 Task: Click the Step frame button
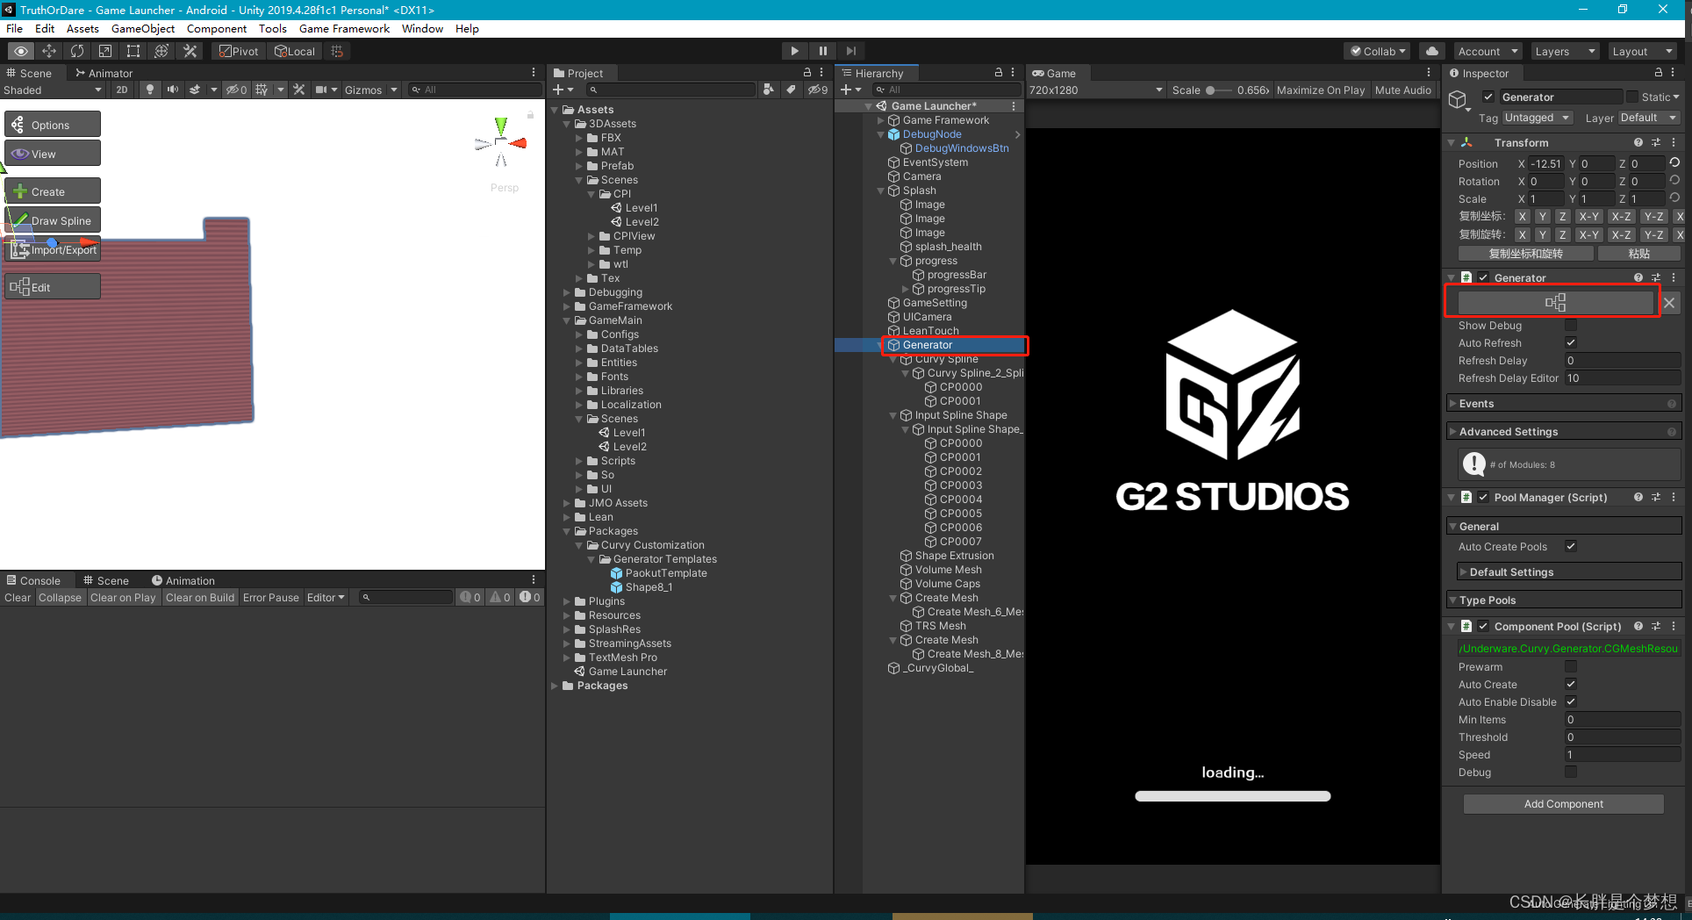click(x=850, y=51)
